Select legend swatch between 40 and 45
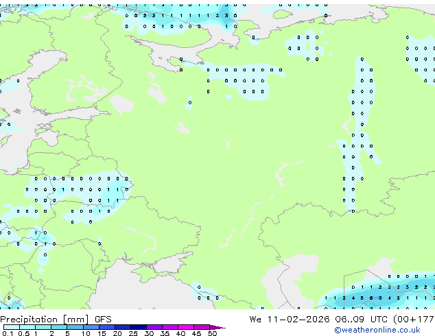Screen dimensions: 435x336 pyautogui.click(x=186, y=327)
